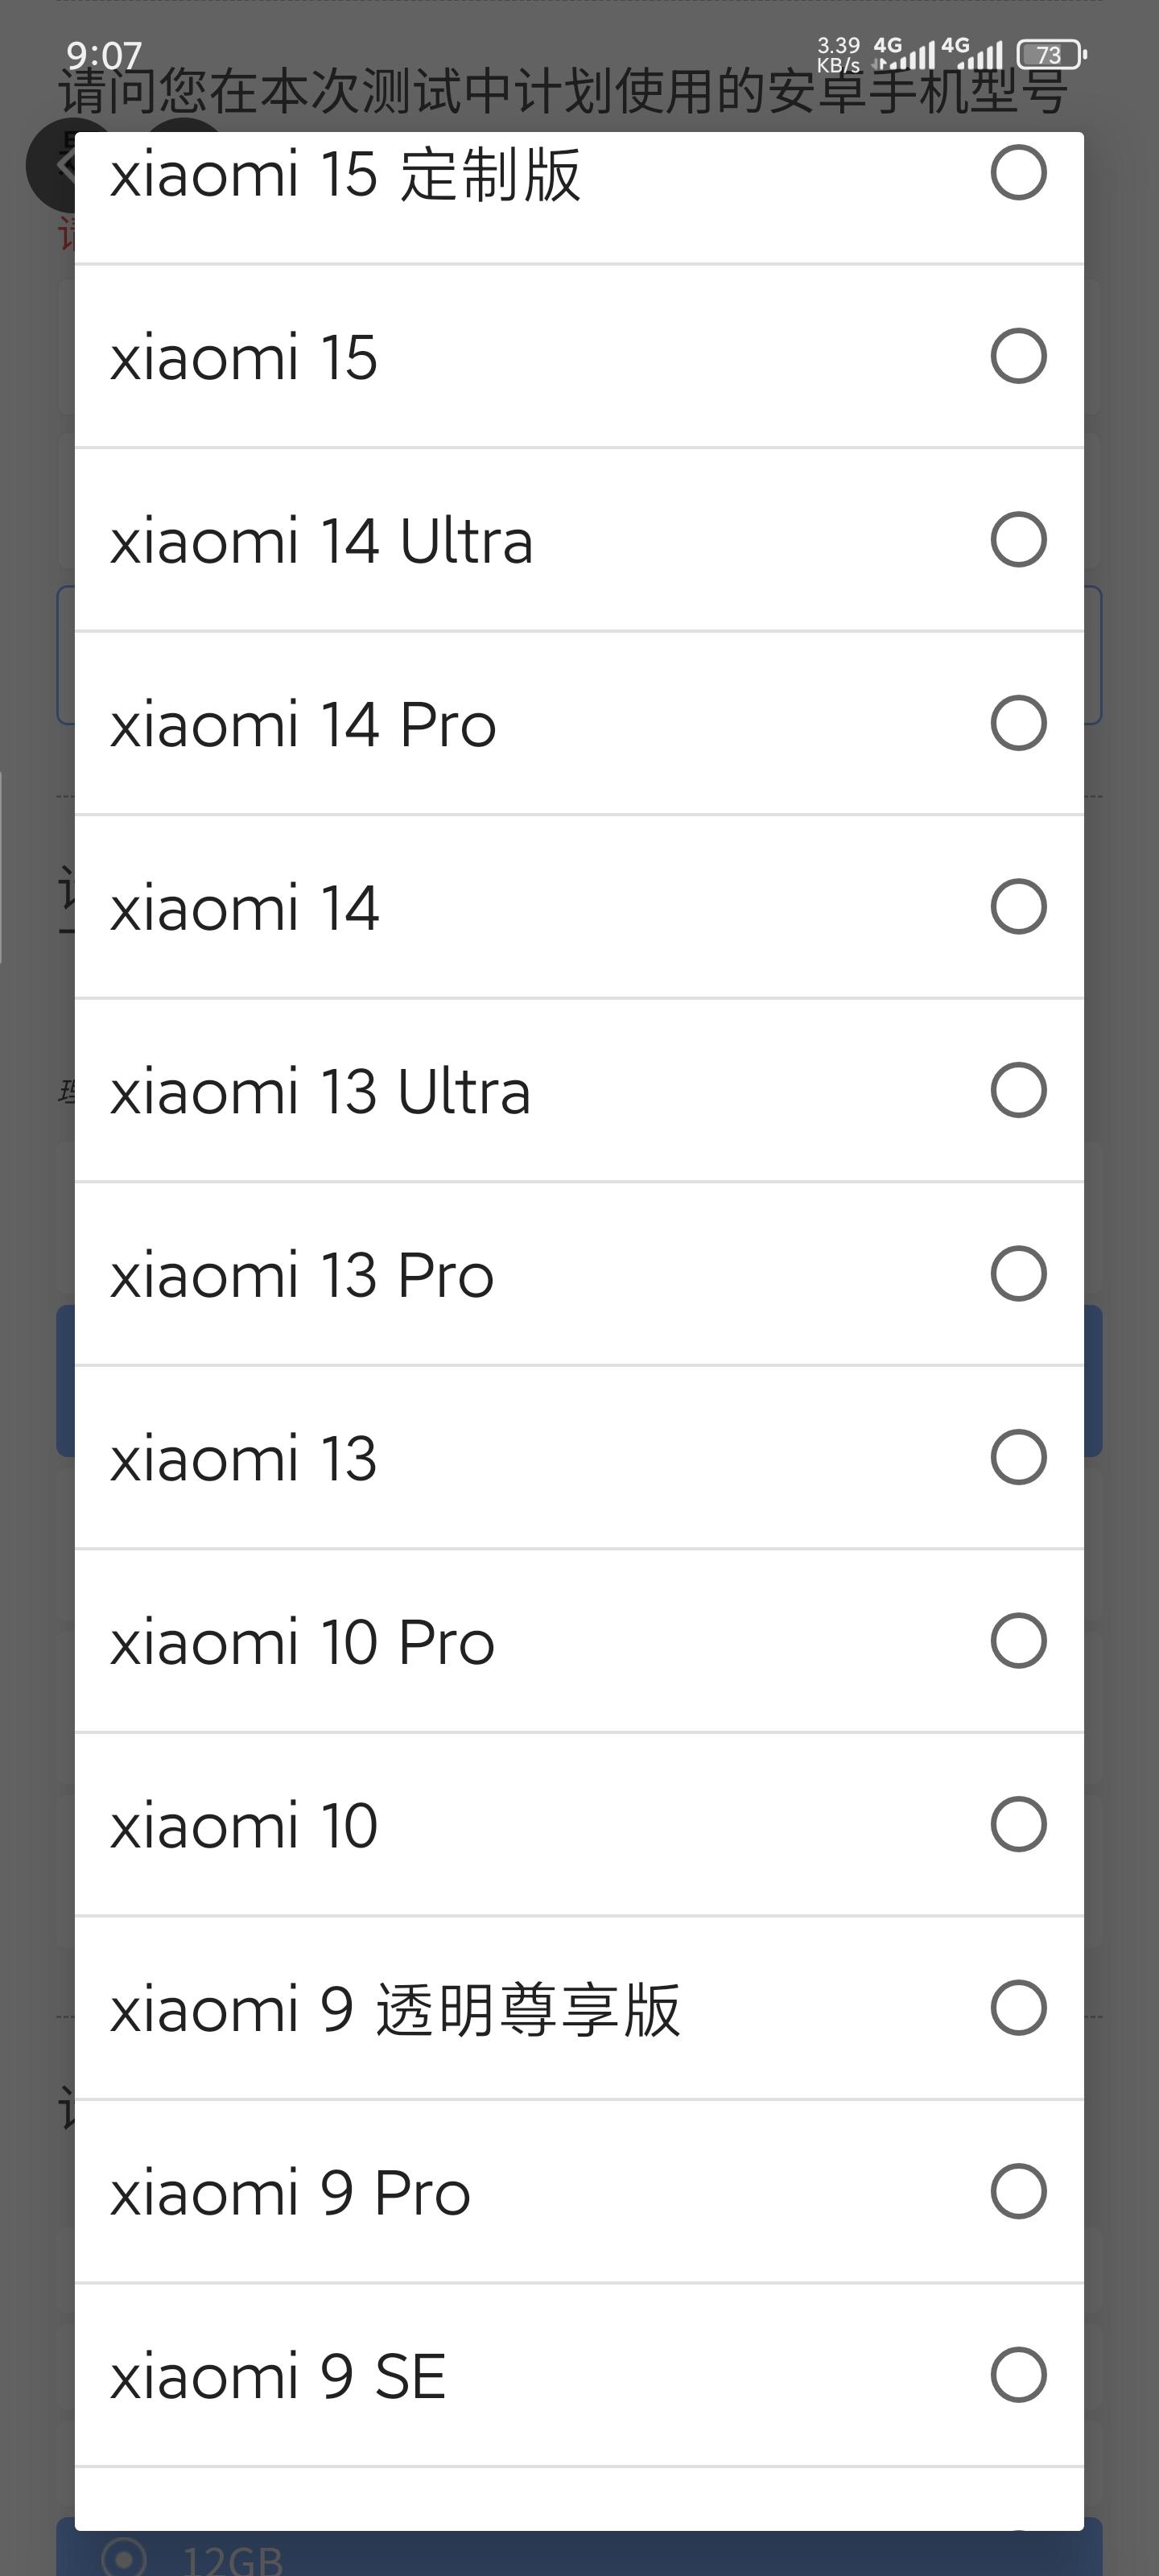Tap the plain 'xiaomi 14' option label
1159x2576 pixels.
244,908
